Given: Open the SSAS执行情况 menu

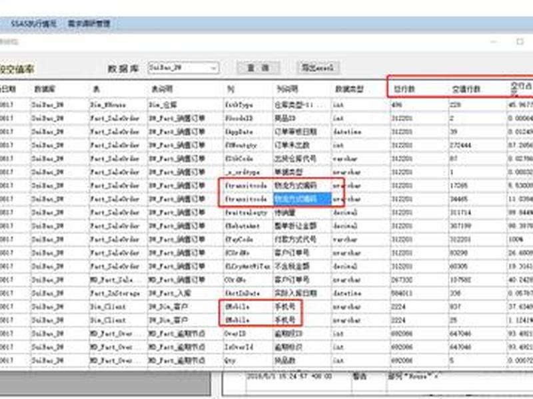Looking at the screenshot, I should pos(34,24).
